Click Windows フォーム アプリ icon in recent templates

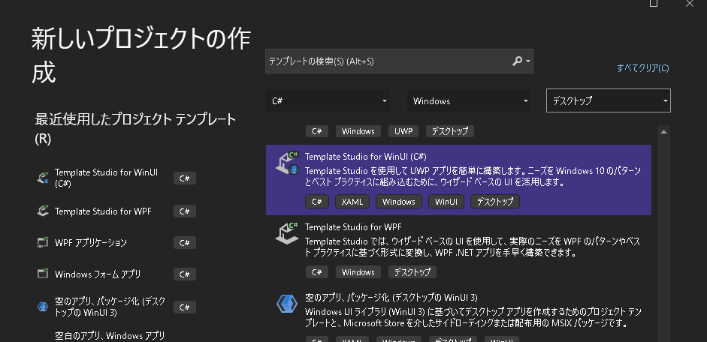point(42,274)
